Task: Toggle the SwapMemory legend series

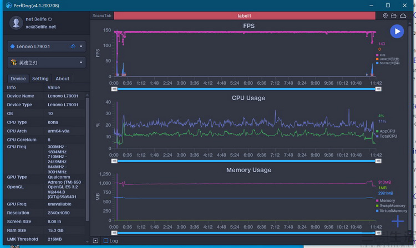Action: 390,206
